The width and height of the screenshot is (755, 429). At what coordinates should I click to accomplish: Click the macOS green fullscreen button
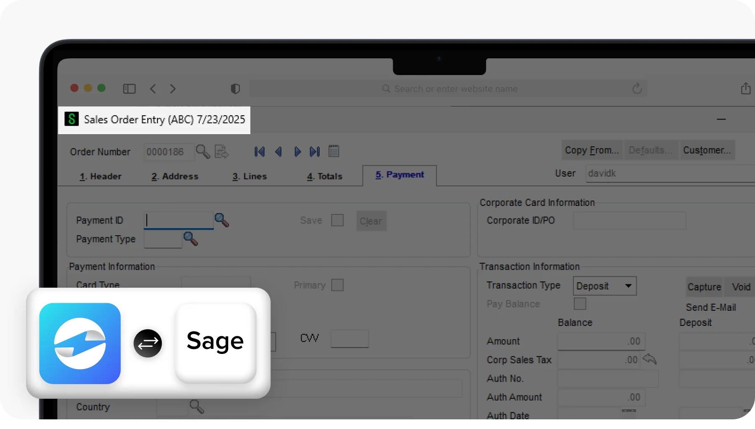pos(102,88)
